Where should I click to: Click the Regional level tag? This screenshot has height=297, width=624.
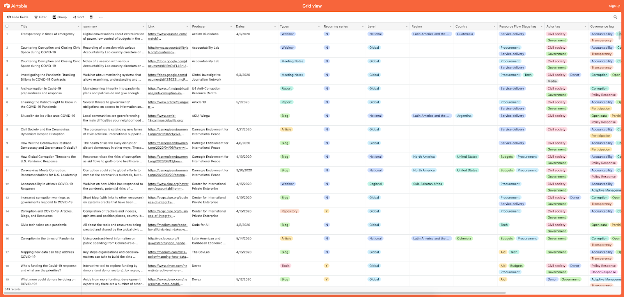pos(376,184)
